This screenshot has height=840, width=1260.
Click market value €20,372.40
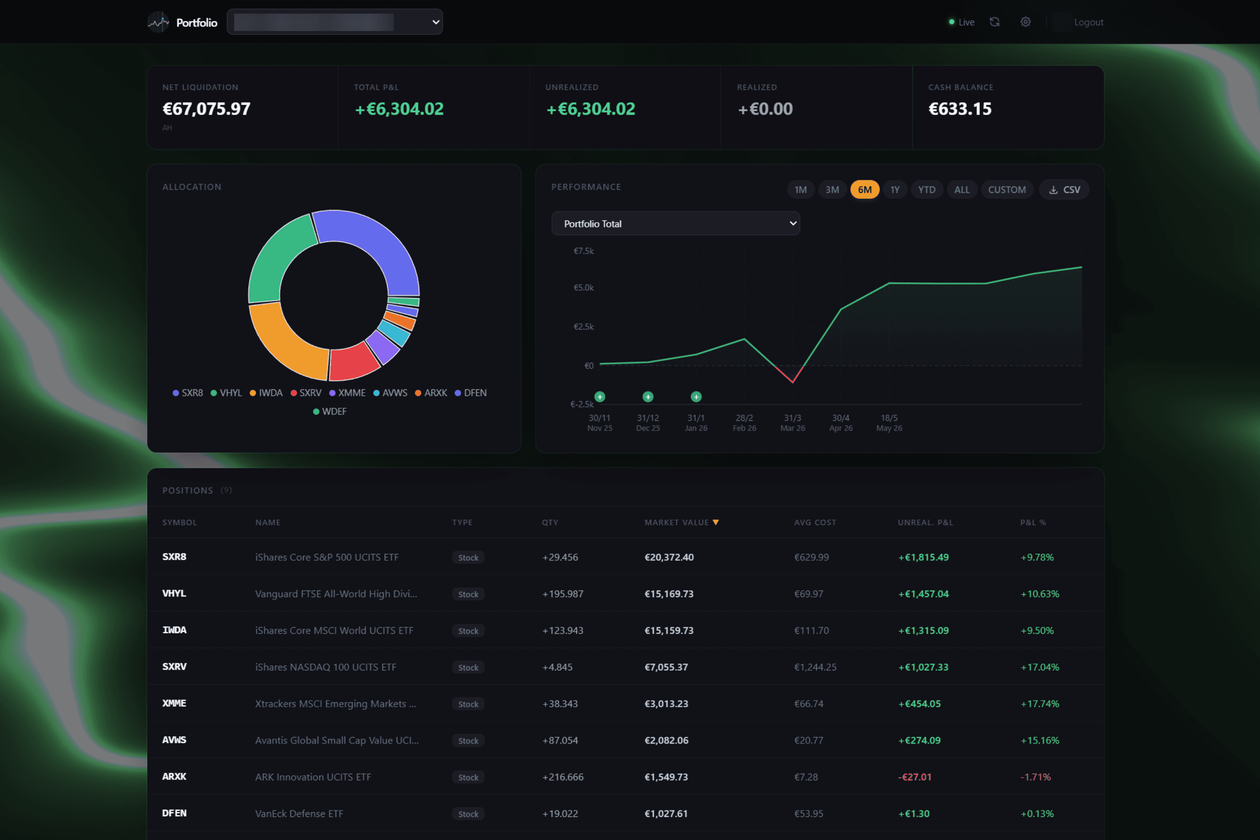669,557
